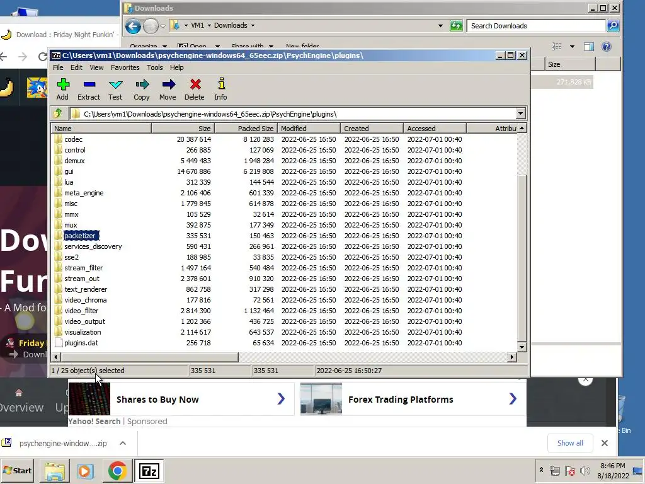Click the network tray icon
The width and height of the screenshot is (645, 484).
pyautogui.click(x=555, y=470)
